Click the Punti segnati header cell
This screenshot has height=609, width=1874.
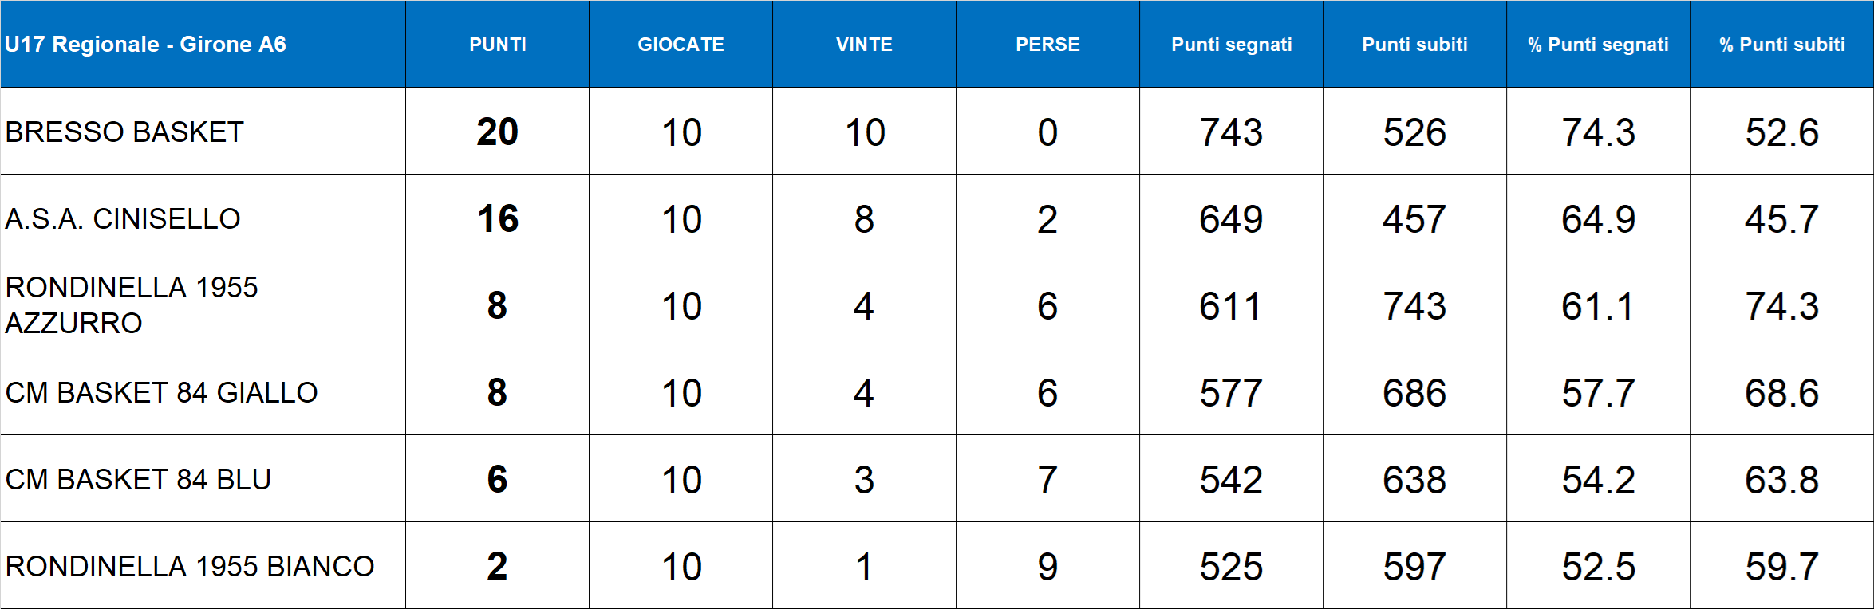pos(1231,45)
